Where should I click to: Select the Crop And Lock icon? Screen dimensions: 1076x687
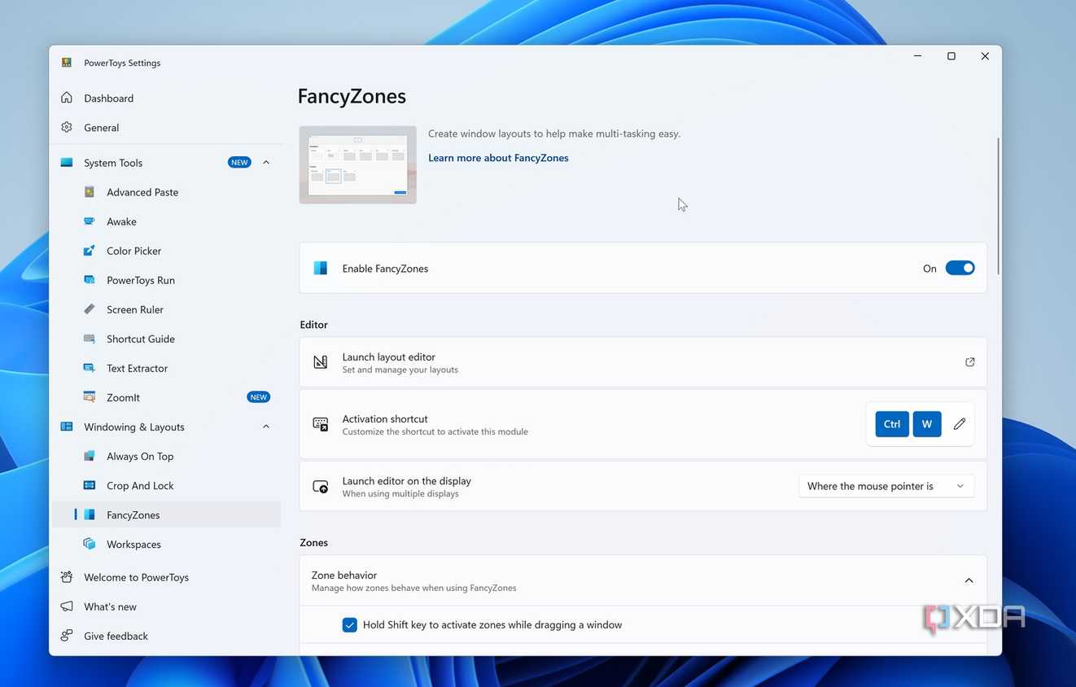click(x=90, y=485)
